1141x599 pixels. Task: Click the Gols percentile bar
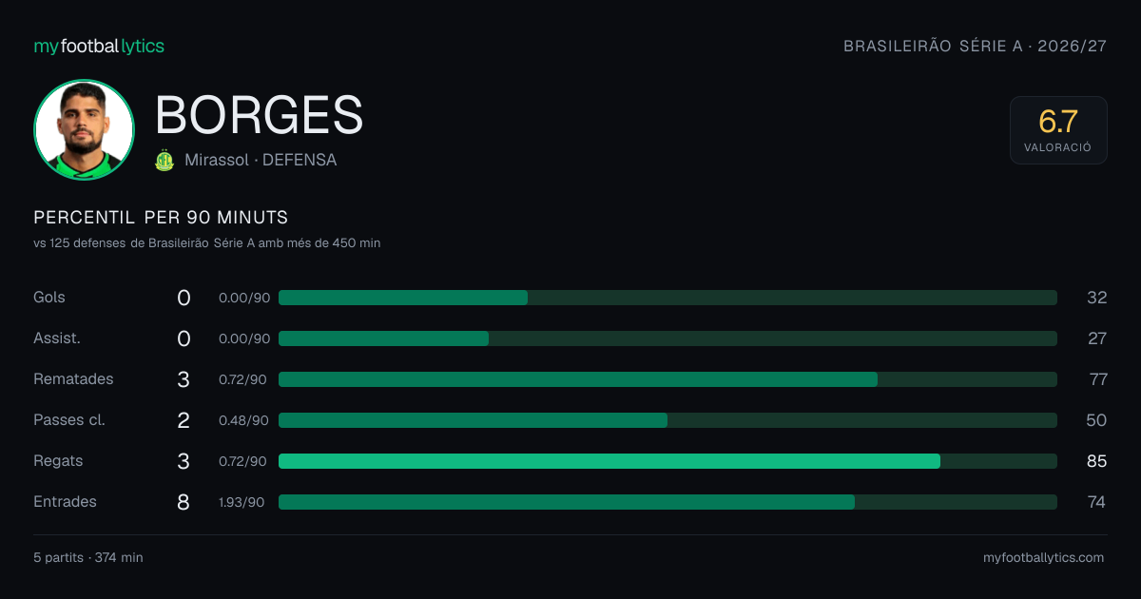pyautogui.click(x=667, y=298)
